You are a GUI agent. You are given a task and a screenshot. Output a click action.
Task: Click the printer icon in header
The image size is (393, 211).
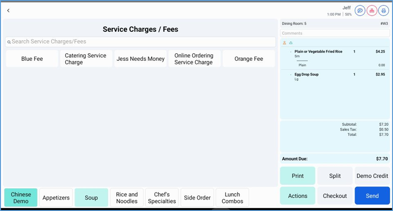pyautogui.click(x=383, y=10)
